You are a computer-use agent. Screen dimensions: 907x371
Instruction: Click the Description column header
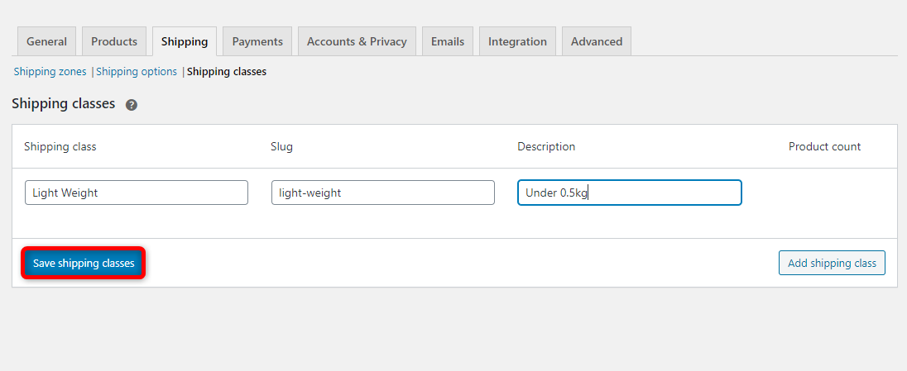coord(546,147)
